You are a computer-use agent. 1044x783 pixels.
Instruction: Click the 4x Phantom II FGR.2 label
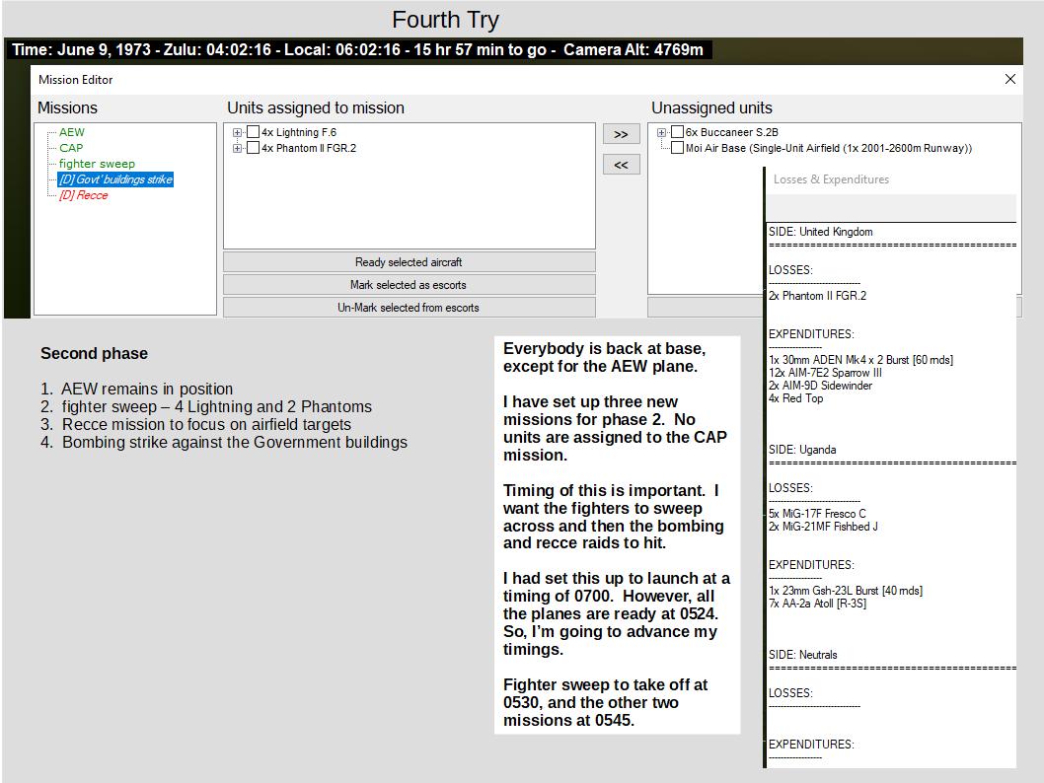[x=309, y=148]
